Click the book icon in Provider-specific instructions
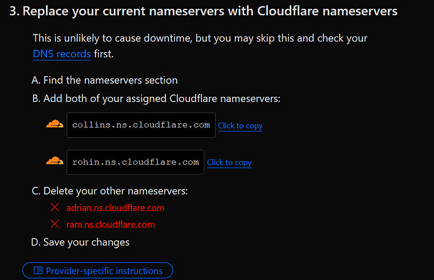Image resolution: width=434 pixels, height=280 pixels. tap(38, 271)
